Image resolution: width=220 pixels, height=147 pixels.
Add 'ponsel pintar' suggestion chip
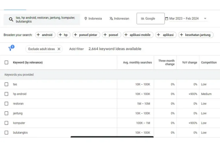pyautogui.click(x=86, y=35)
